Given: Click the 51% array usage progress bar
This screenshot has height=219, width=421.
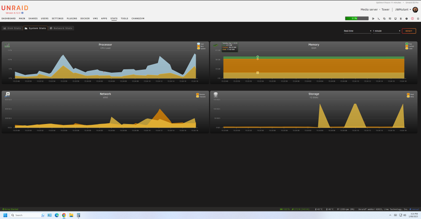Looking at the screenshot, I should (357, 18).
